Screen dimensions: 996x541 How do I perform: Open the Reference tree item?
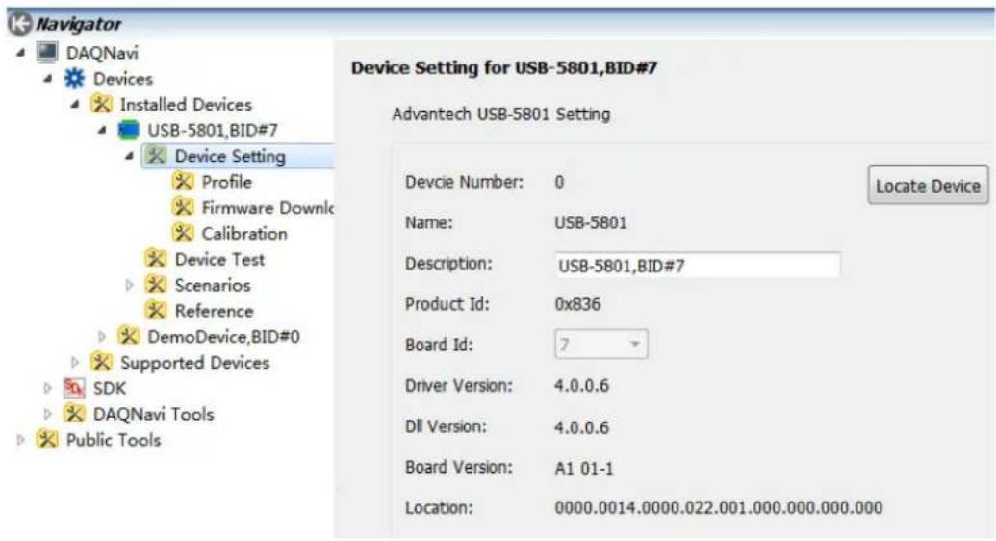tap(214, 311)
